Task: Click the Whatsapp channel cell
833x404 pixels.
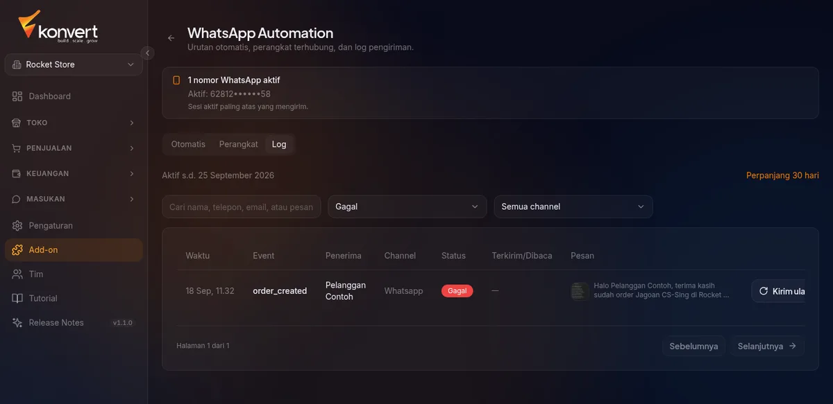Action: click(x=403, y=291)
